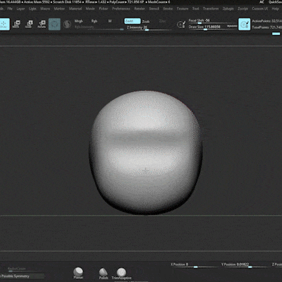Toggle the Zadd button
This screenshot has width=282, height=282.
point(133,21)
